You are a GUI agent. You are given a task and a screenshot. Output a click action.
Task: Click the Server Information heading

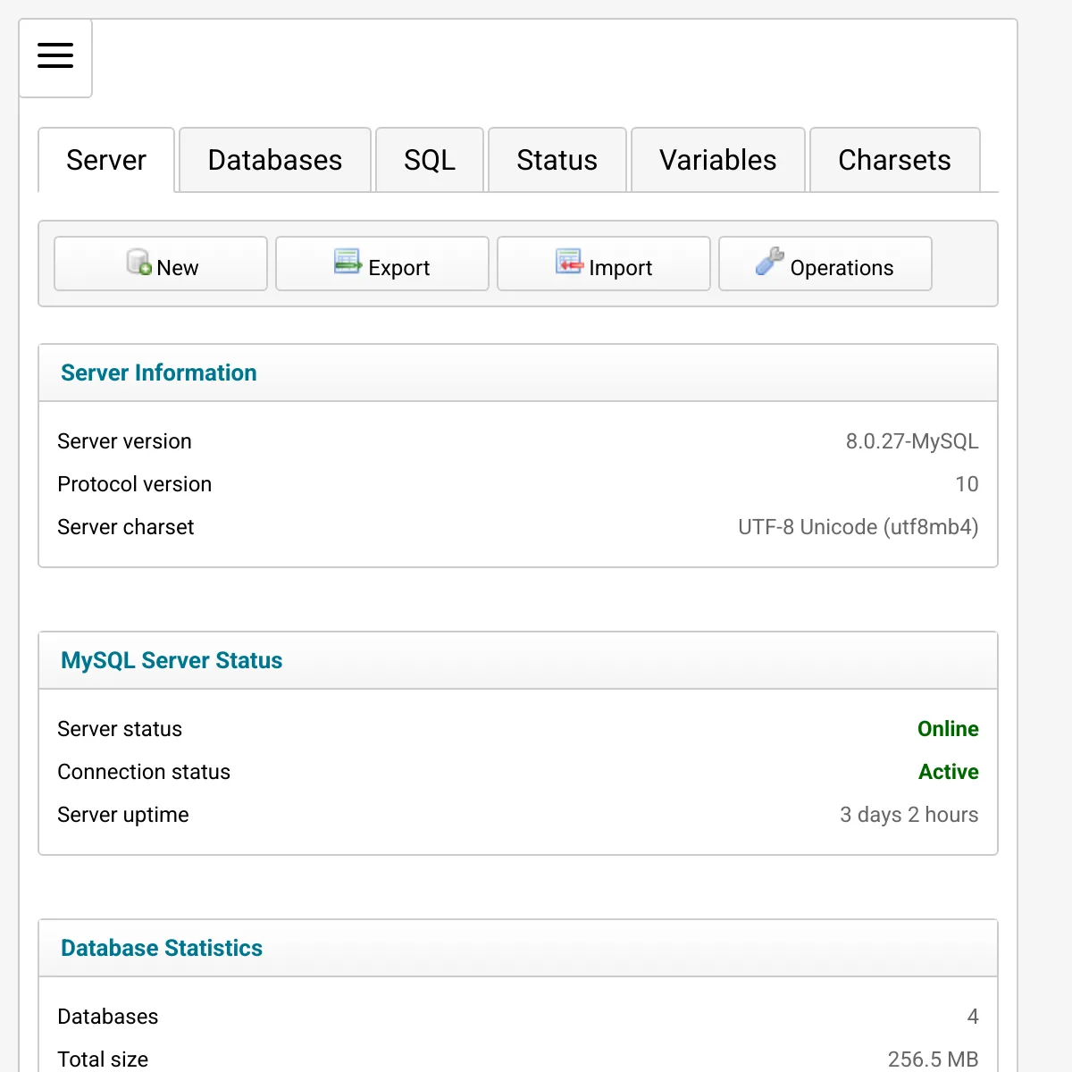159,373
